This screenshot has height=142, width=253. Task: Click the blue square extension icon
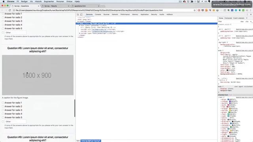pos(232,10)
